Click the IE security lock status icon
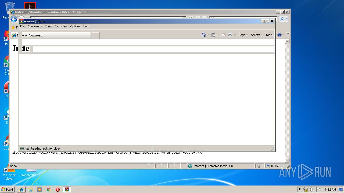 pyautogui.click(x=259, y=166)
